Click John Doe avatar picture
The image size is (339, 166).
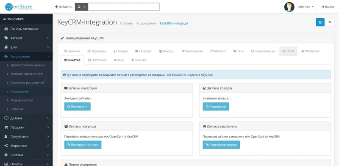point(289,7)
